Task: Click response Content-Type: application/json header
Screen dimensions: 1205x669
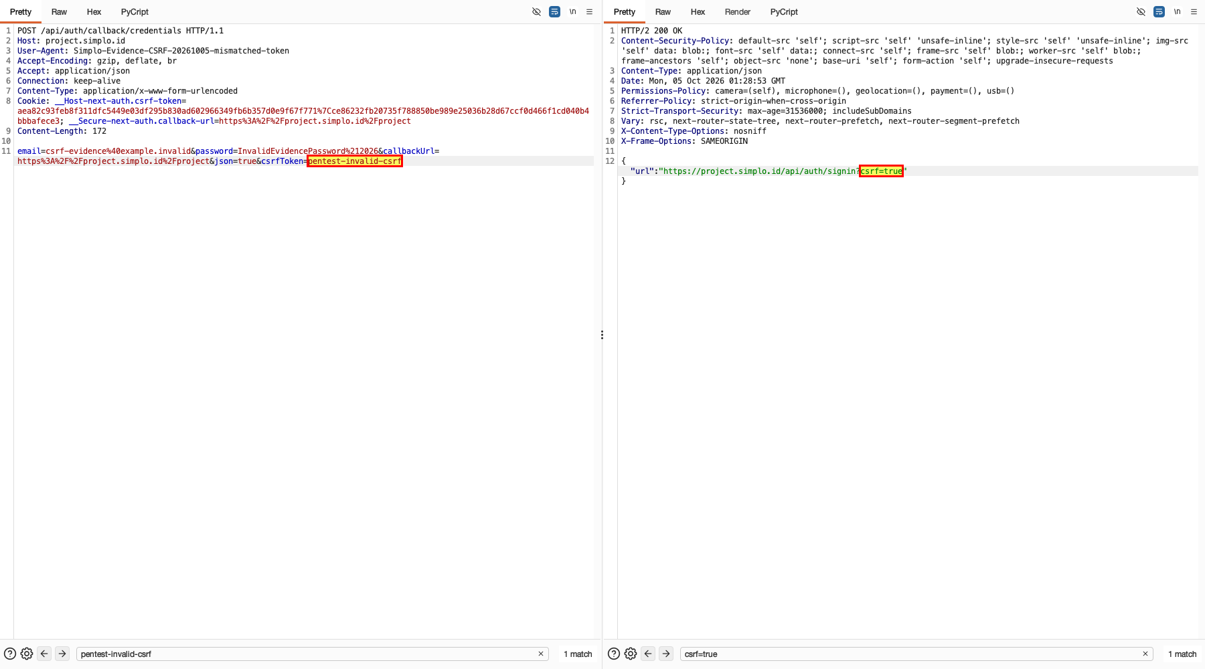Action: 692,71
